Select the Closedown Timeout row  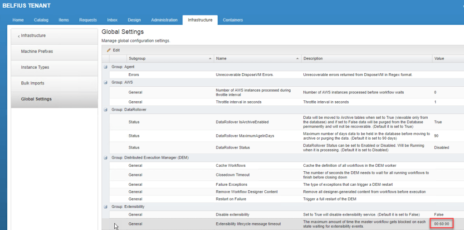pos(232,175)
